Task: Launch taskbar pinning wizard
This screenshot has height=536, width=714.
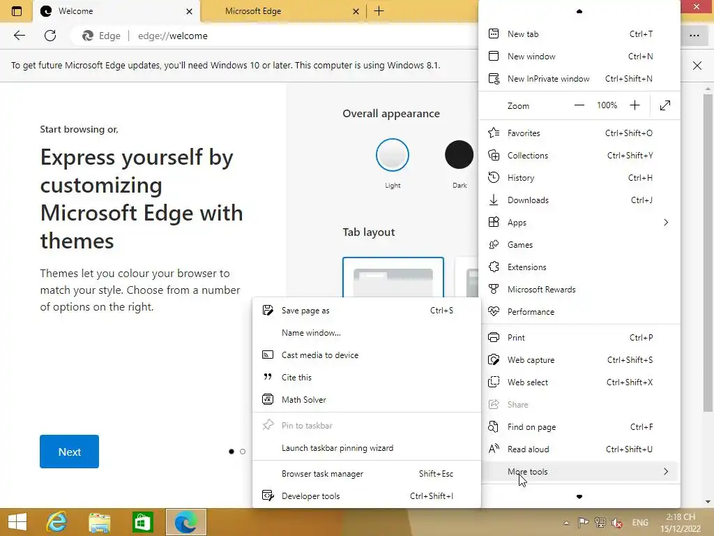Action: point(367,448)
